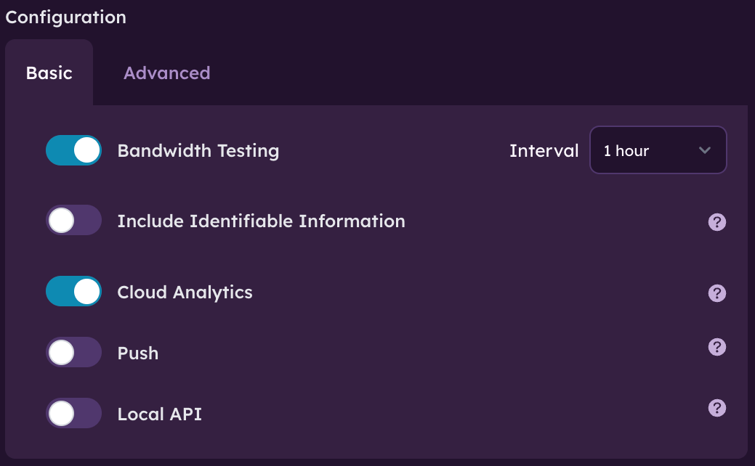Open the Local API help icon
755x466 pixels.
click(x=716, y=408)
